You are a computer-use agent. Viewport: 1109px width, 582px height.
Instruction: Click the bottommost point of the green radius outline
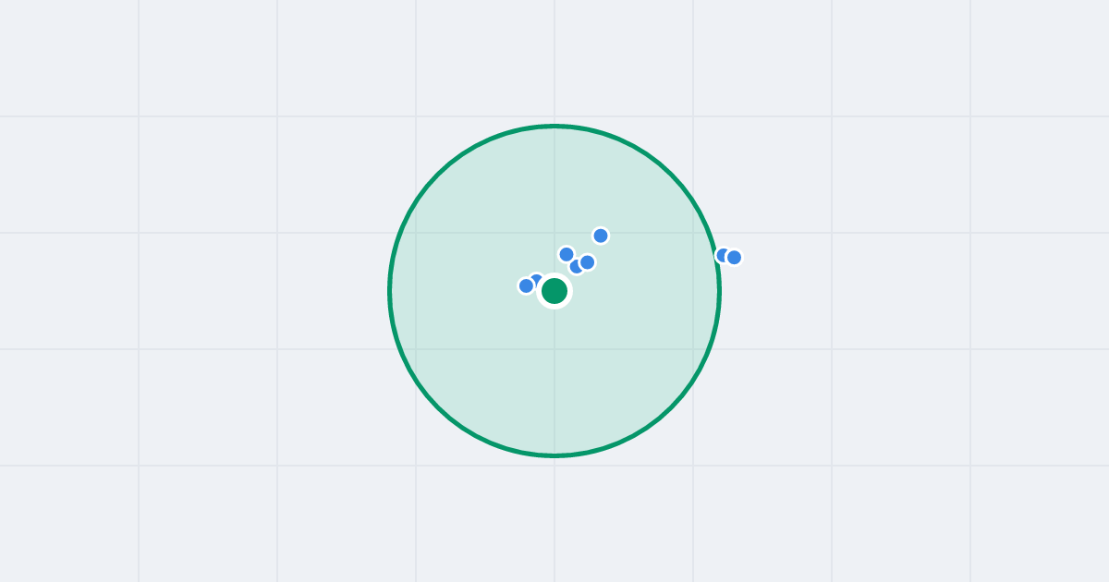coord(554,455)
